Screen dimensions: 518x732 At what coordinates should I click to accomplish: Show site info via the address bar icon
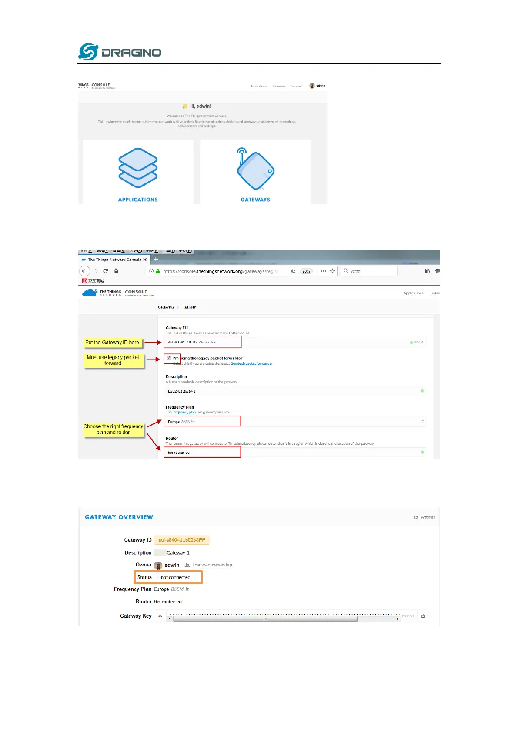click(x=151, y=271)
